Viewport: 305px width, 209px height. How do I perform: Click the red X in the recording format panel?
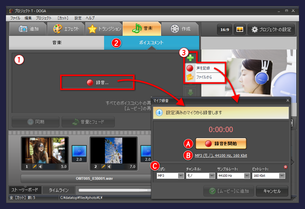pyautogui.click(x=286, y=167)
